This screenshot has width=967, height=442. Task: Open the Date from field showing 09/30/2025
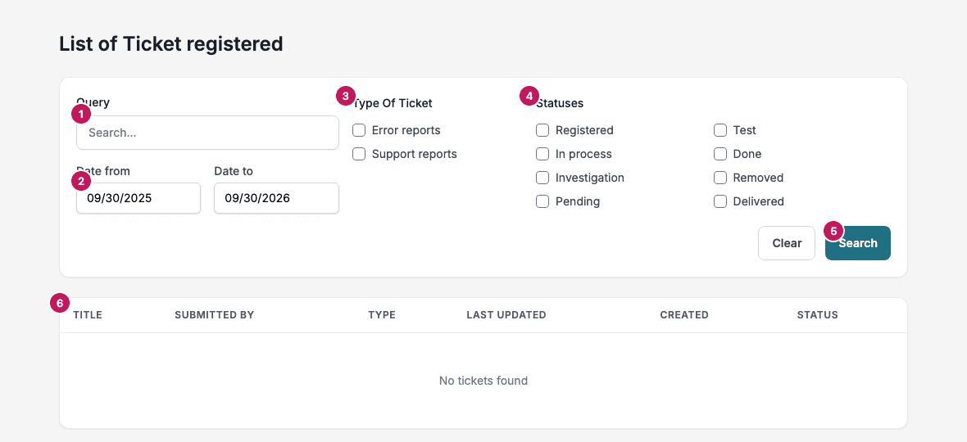(138, 198)
